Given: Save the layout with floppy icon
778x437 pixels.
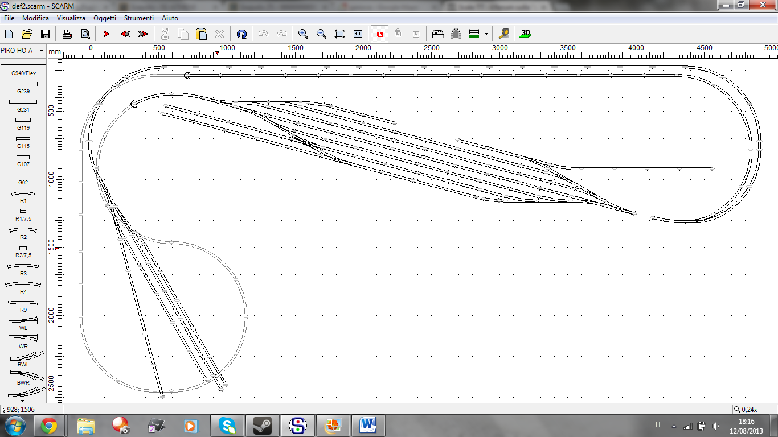Looking at the screenshot, I should (45, 34).
